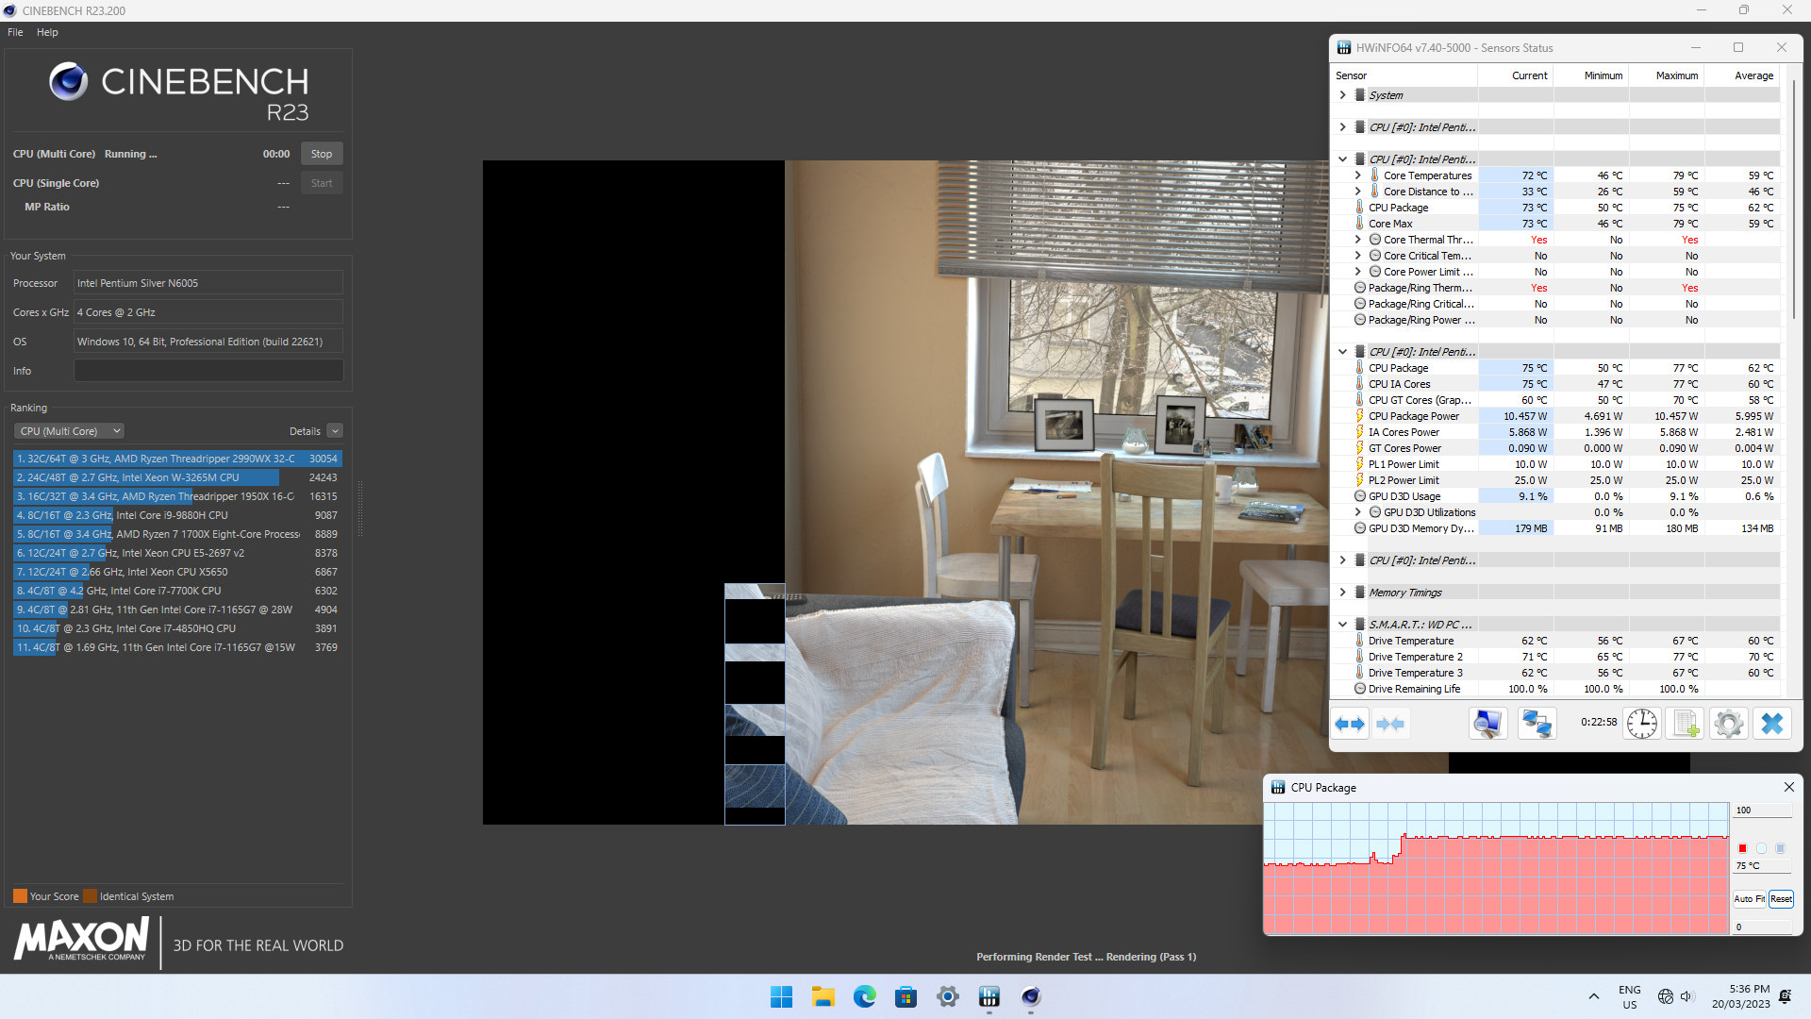Image resolution: width=1811 pixels, height=1019 pixels.
Task: Click the HWiNFO expand-all arrows icon
Action: (x=1350, y=724)
